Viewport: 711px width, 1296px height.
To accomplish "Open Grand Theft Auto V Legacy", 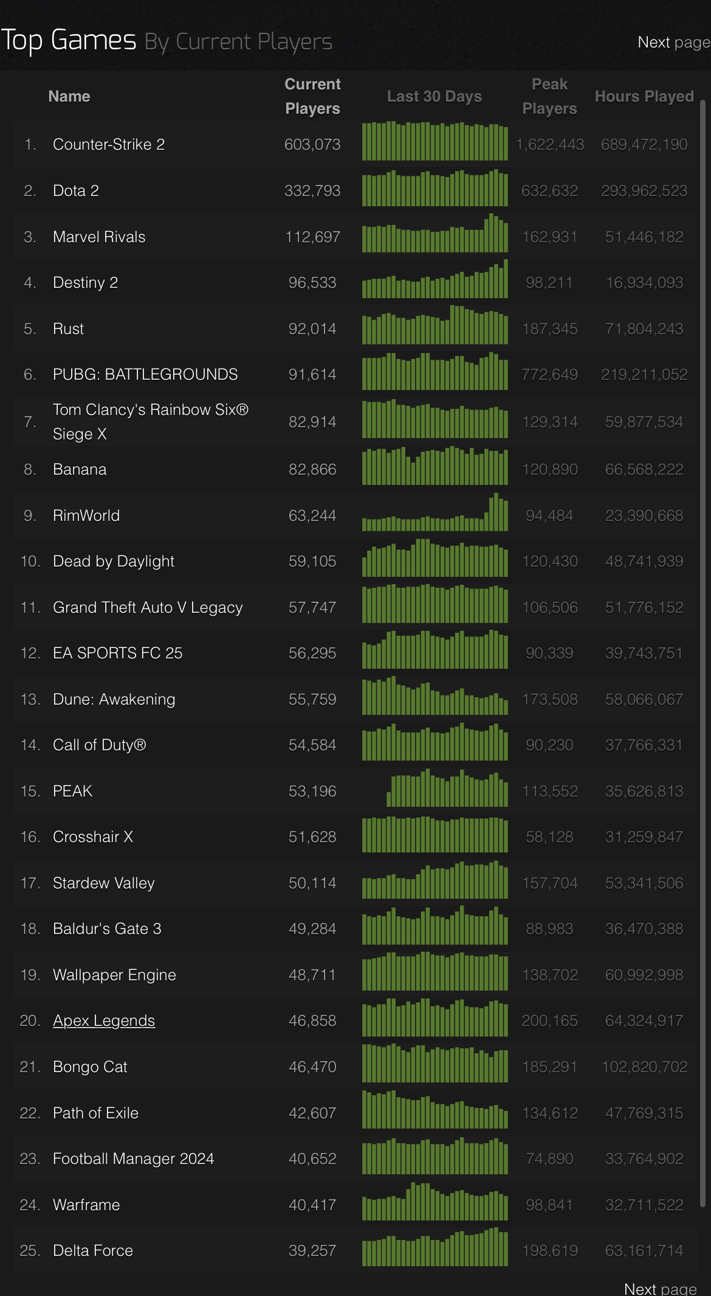I will click(148, 607).
